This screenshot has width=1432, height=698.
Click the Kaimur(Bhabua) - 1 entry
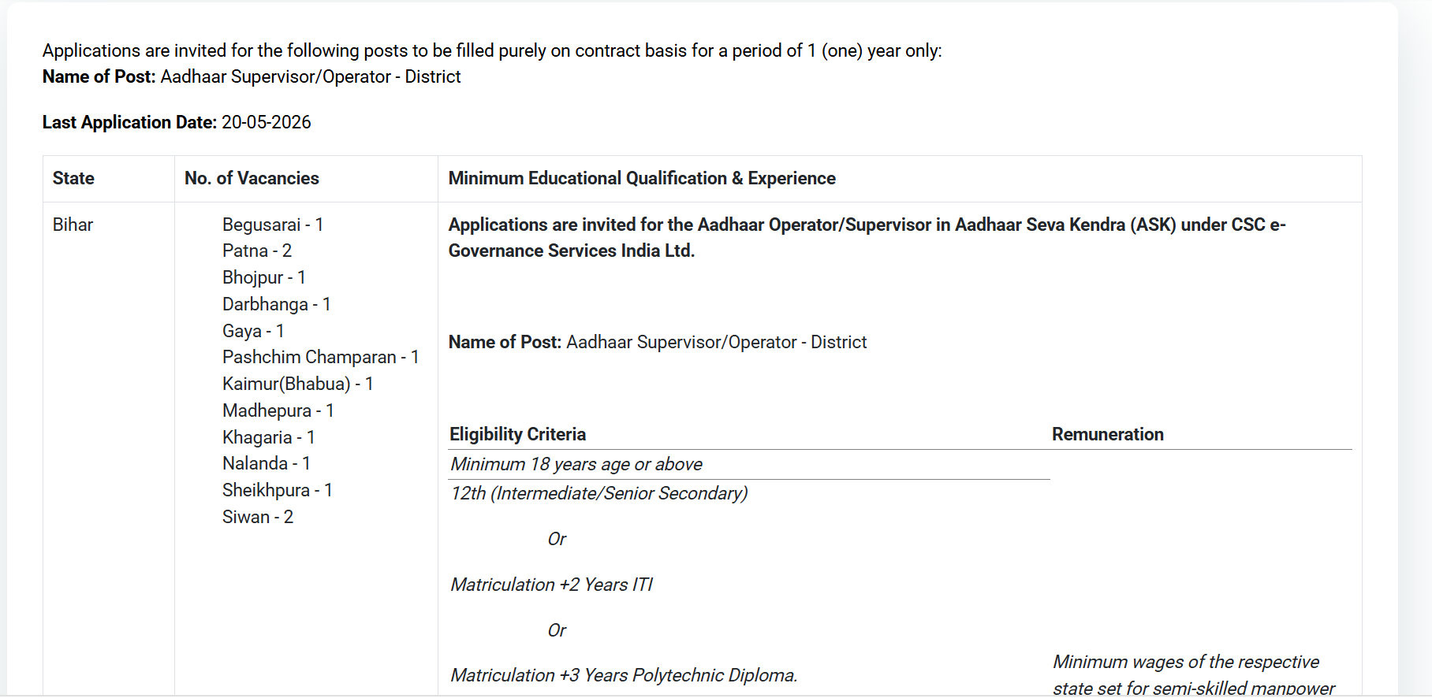point(297,384)
